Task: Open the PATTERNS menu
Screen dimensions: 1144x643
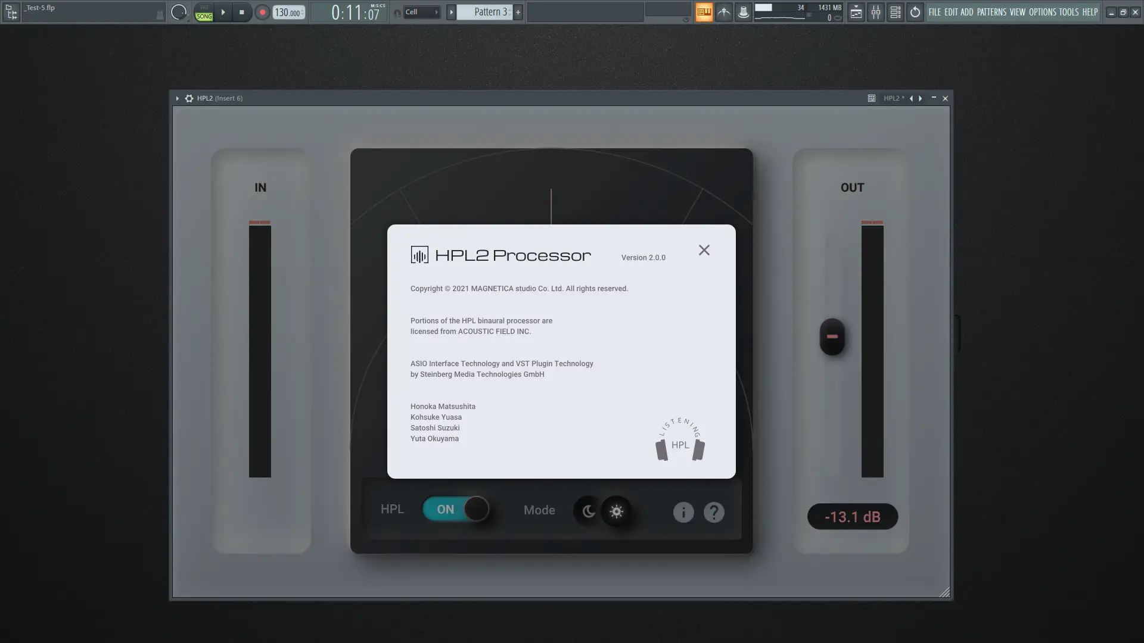Action: (x=991, y=12)
